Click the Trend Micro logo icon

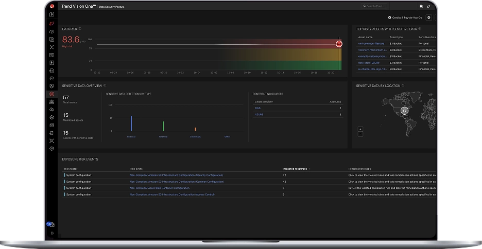pyautogui.click(x=52, y=6)
